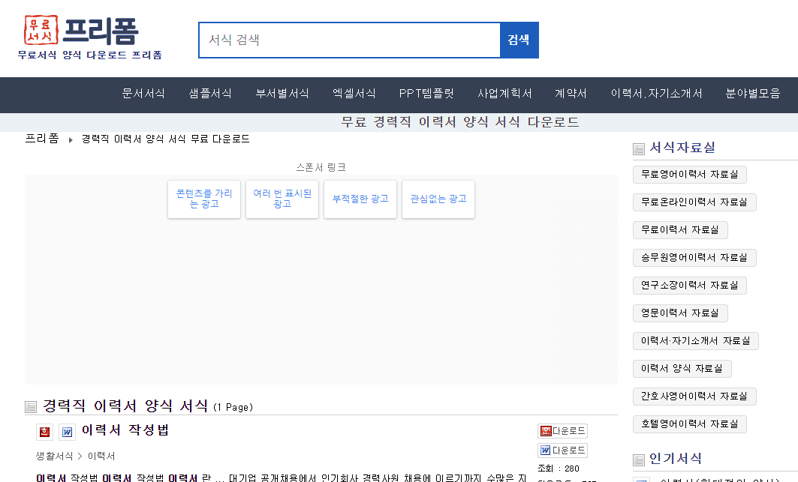This screenshot has height=482, width=798.
Task: Open the PPT템플릿 section
Action: [x=426, y=94]
